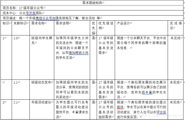Click the underlined phrase 增加跨班之间
The width and height of the screenshot is (185, 120).
[79, 53]
